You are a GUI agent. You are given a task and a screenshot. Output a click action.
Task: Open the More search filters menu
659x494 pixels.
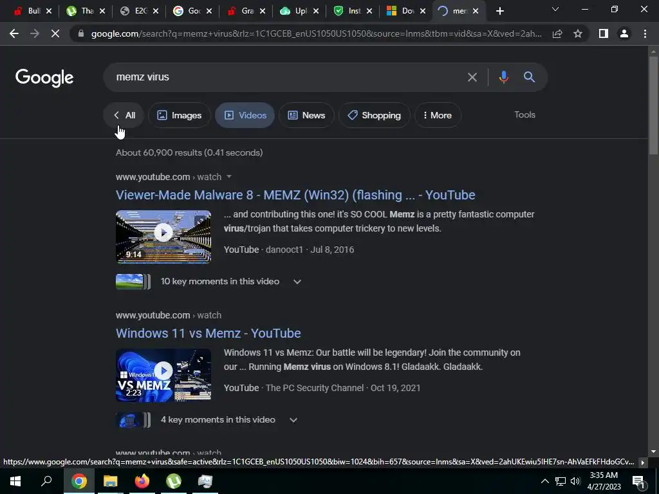tap(438, 115)
